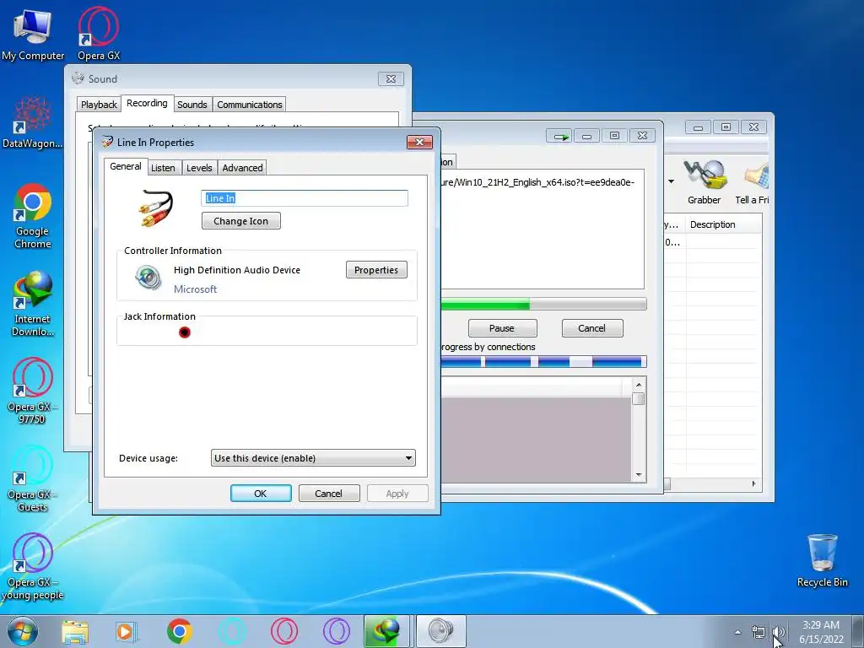
Task: Open the Recycle Bin
Action: coord(822,560)
